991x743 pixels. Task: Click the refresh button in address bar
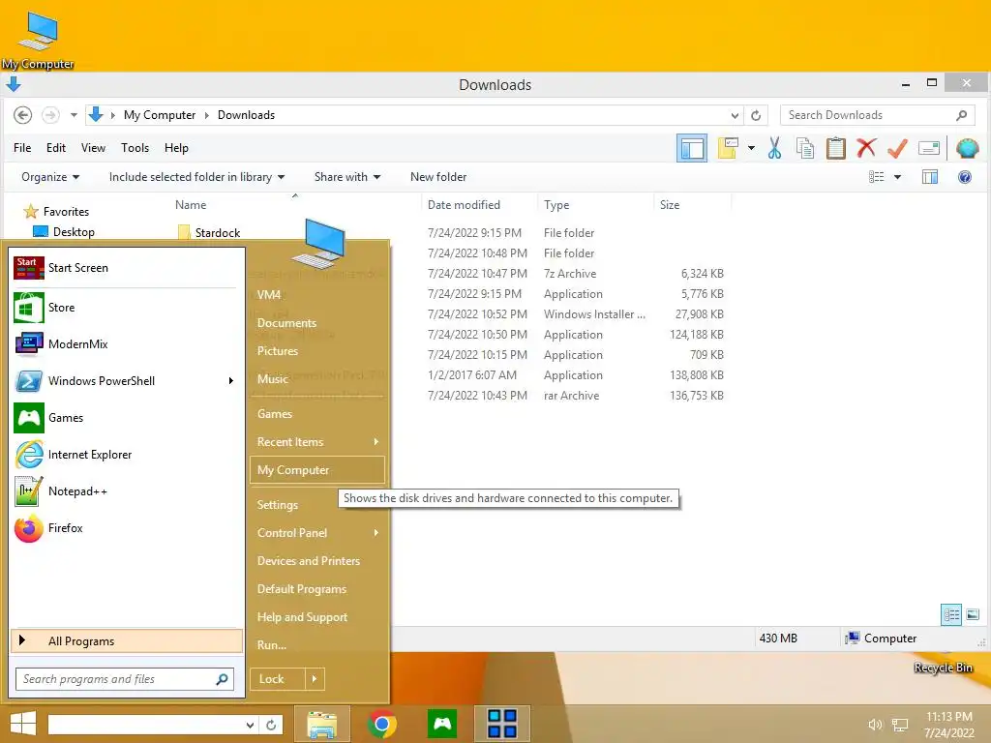click(x=756, y=115)
